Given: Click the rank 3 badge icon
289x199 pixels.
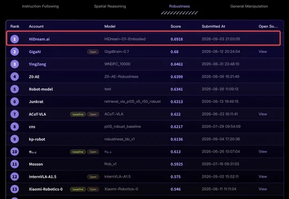Looking at the screenshot, I should click(14, 64).
